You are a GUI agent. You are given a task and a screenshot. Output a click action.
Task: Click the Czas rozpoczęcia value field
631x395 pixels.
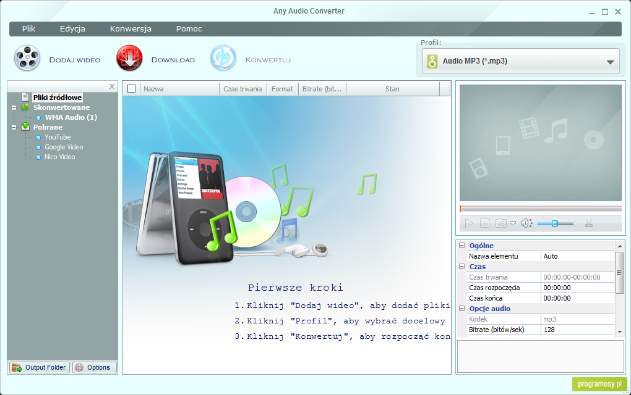point(577,288)
